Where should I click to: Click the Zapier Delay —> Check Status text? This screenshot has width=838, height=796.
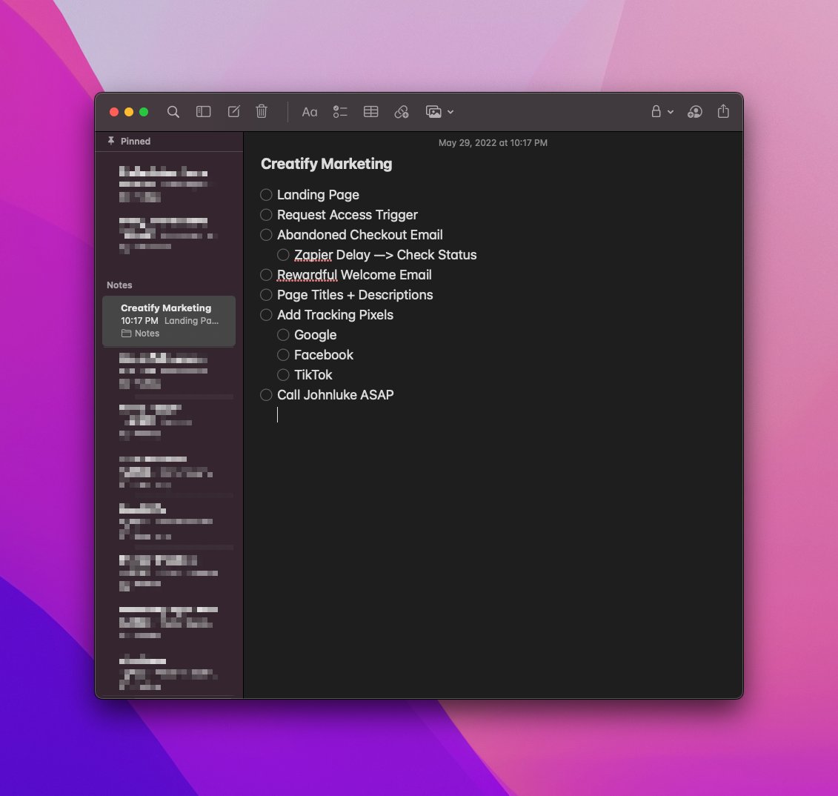point(385,255)
